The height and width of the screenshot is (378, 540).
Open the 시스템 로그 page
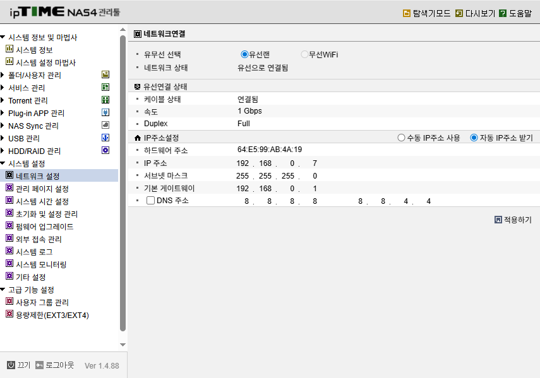pos(34,252)
